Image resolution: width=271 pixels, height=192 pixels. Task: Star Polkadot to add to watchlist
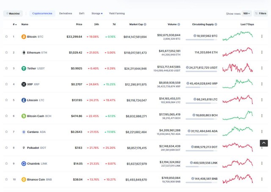pos(6,148)
